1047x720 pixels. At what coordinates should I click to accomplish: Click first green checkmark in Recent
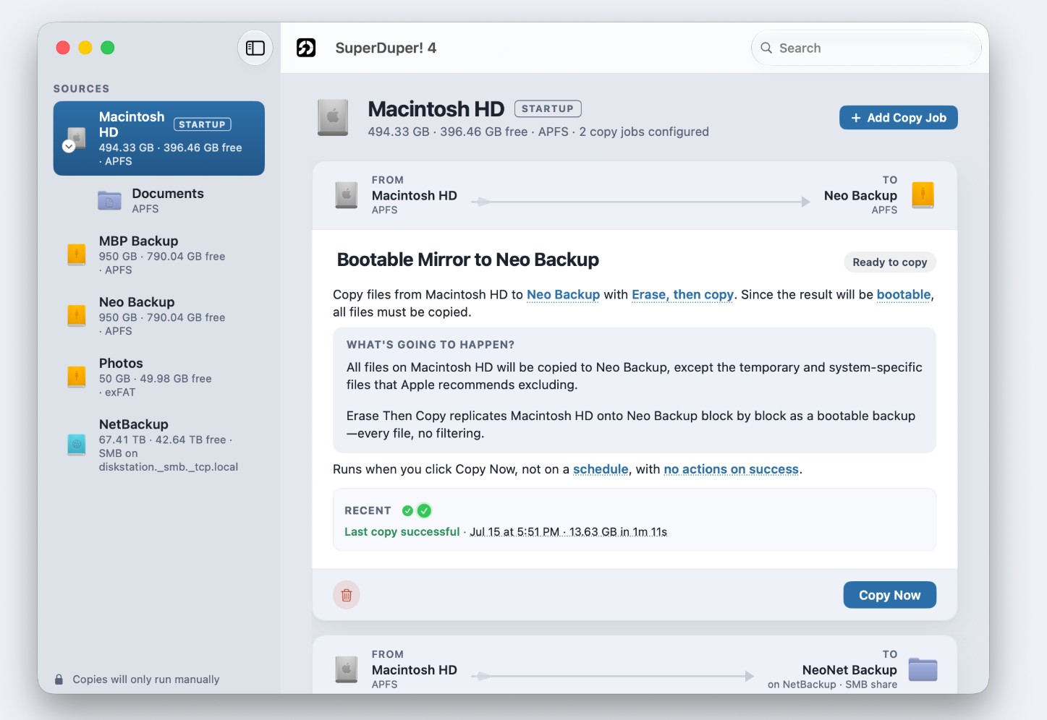tap(407, 510)
